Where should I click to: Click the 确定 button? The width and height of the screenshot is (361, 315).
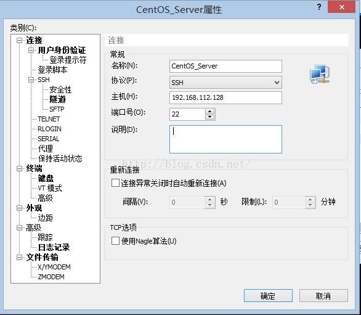click(268, 296)
